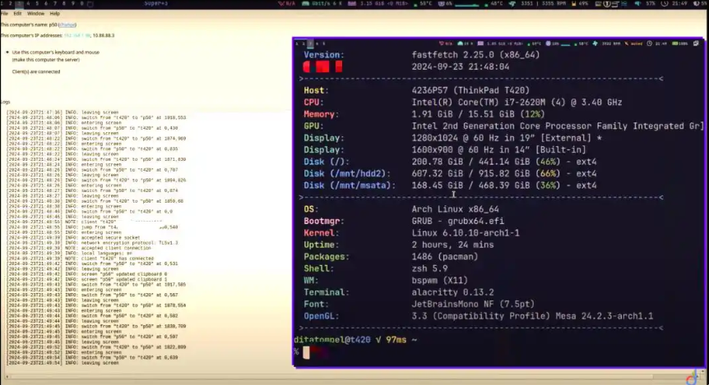Click the tray icon at t420 bar end
709x385 pixels.
(696, 44)
